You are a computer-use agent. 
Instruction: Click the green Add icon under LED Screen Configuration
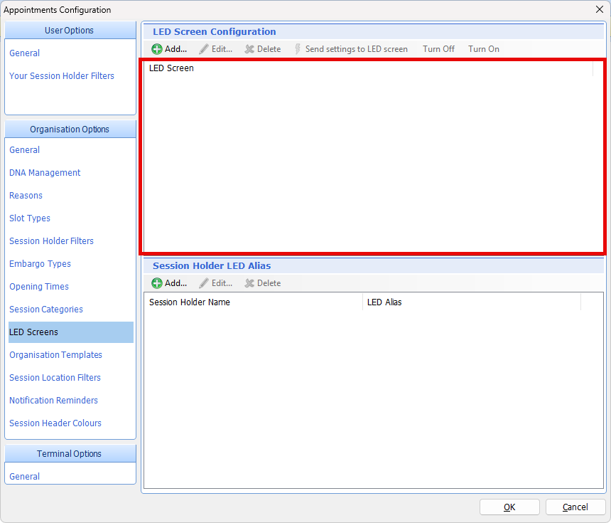click(x=157, y=49)
